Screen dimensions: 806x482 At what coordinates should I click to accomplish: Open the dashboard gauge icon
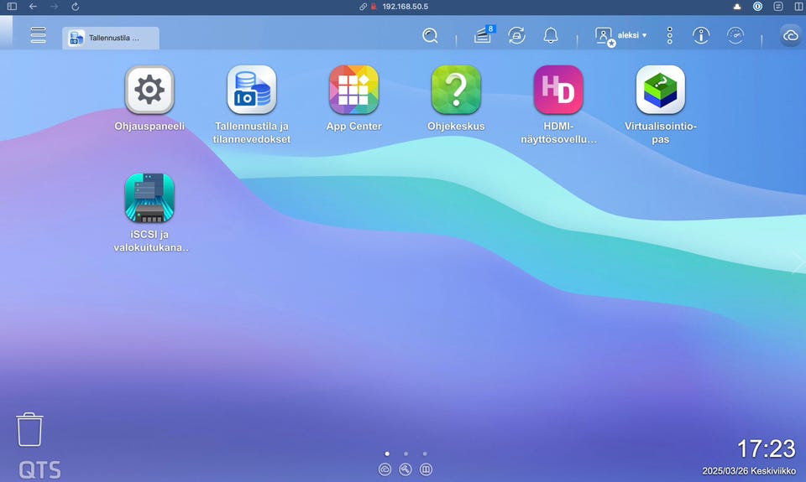pyautogui.click(x=735, y=36)
